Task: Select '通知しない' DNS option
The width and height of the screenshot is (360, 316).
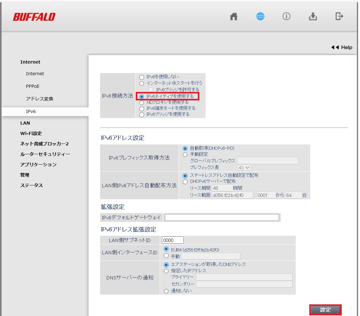Action: point(166,291)
